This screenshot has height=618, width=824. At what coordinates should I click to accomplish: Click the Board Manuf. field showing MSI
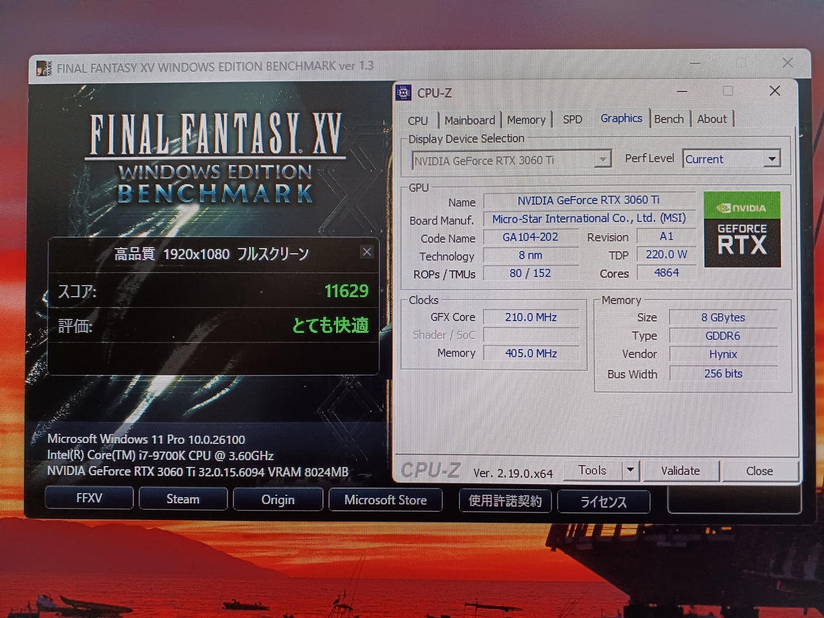589,218
